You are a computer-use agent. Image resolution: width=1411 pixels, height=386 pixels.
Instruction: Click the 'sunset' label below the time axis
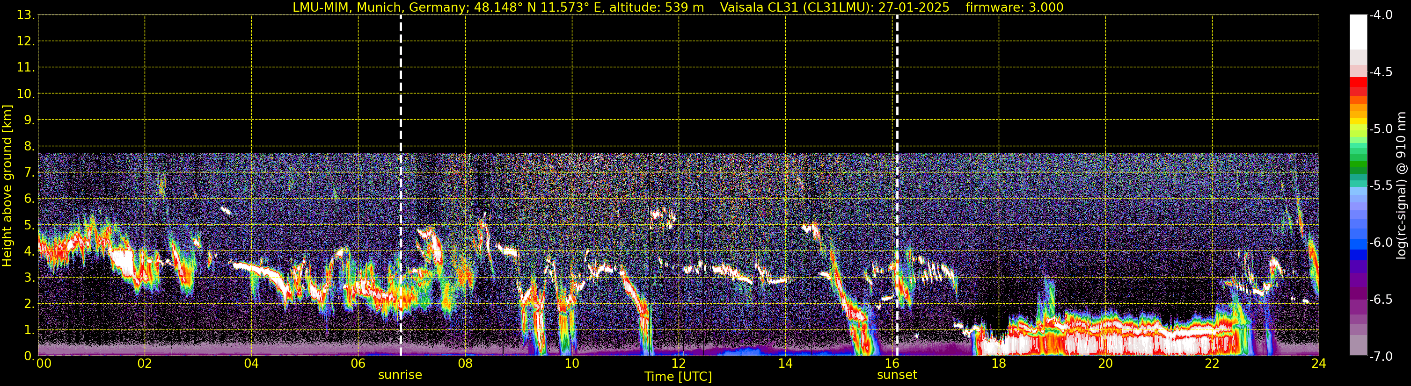[x=897, y=375]
